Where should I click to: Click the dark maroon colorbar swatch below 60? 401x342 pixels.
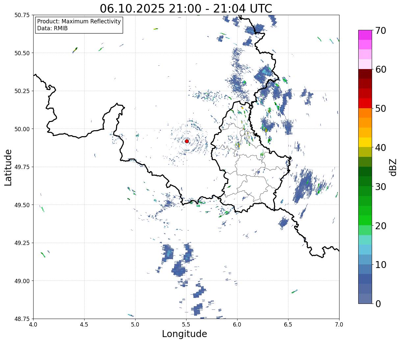365,74
